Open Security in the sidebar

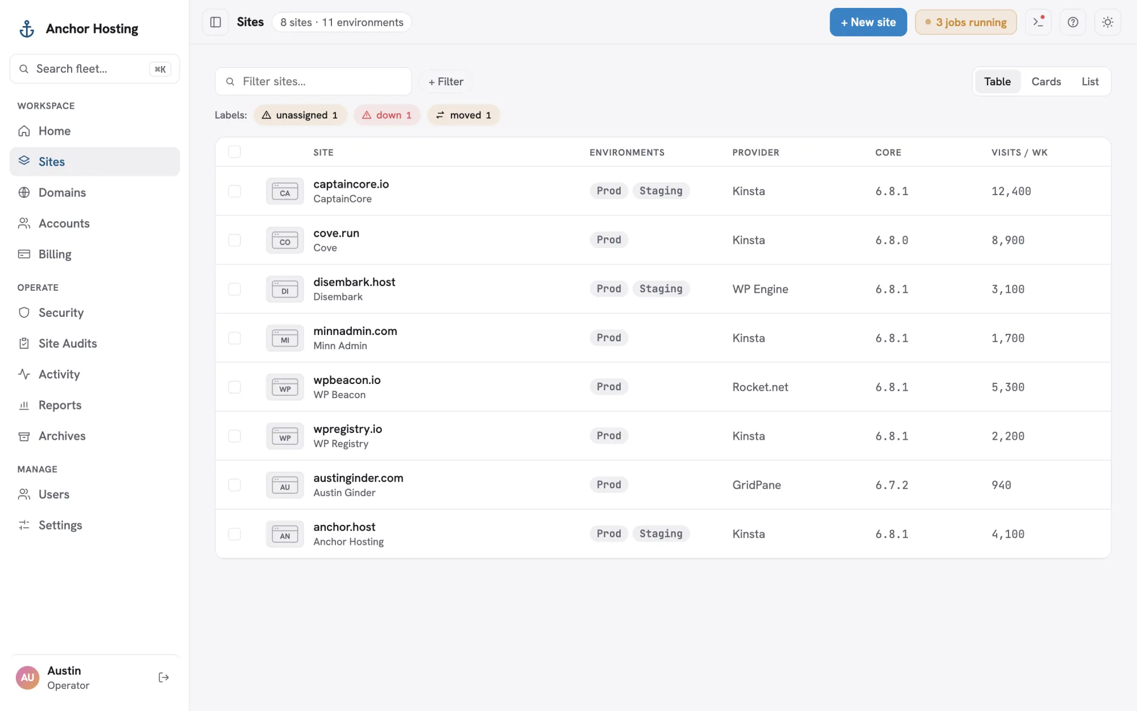point(94,312)
